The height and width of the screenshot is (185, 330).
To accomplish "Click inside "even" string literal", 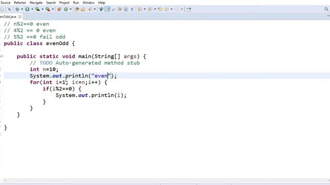I will [101, 76].
